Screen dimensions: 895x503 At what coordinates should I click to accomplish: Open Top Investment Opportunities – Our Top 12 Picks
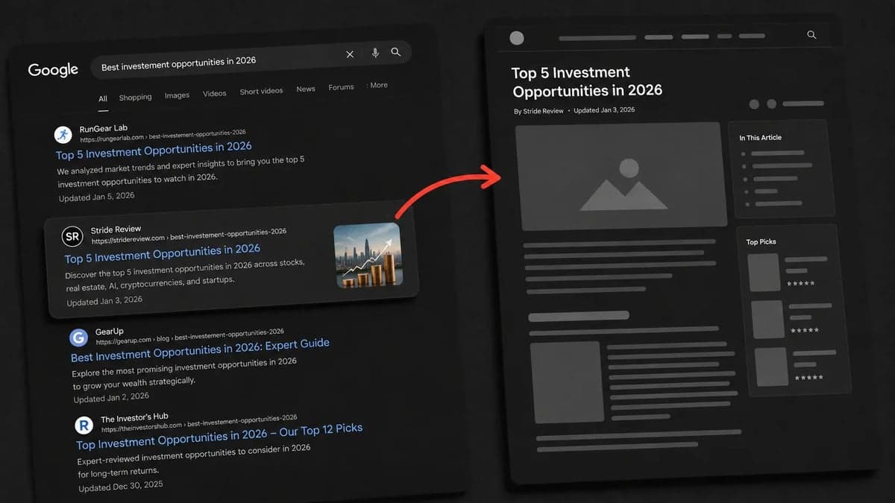click(x=219, y=437)
